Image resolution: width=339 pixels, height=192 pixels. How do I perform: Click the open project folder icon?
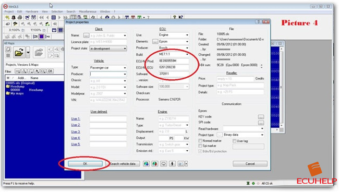19,52
